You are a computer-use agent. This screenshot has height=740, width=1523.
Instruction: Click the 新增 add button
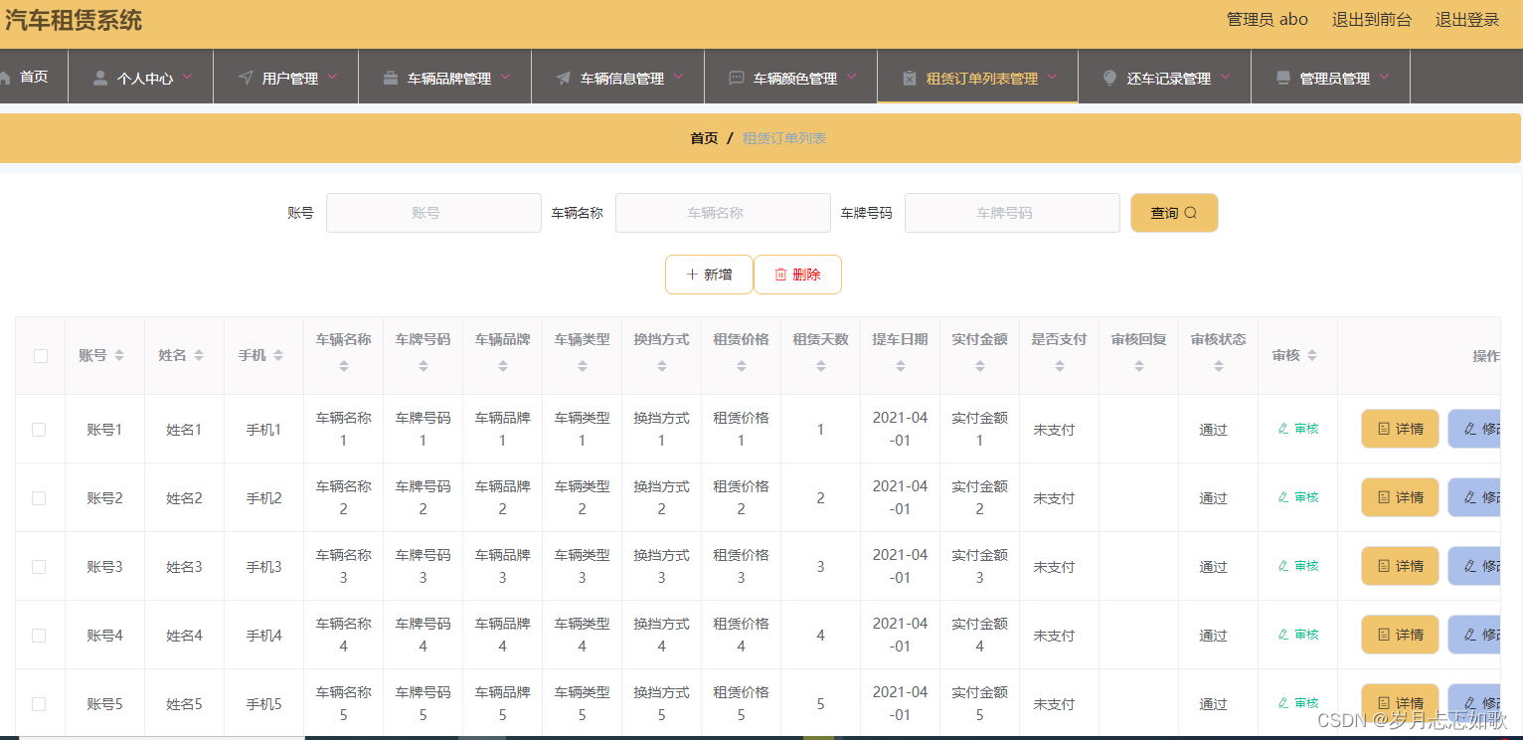pos(709,275)
